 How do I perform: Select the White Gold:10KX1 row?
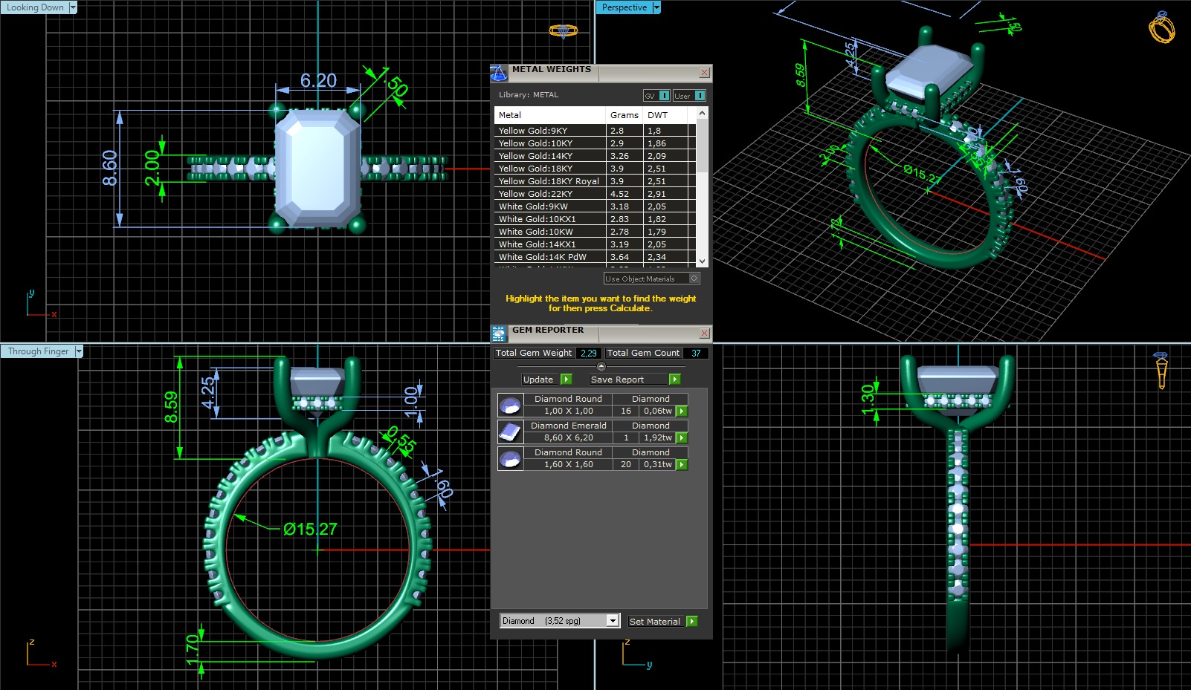point(595,219)
